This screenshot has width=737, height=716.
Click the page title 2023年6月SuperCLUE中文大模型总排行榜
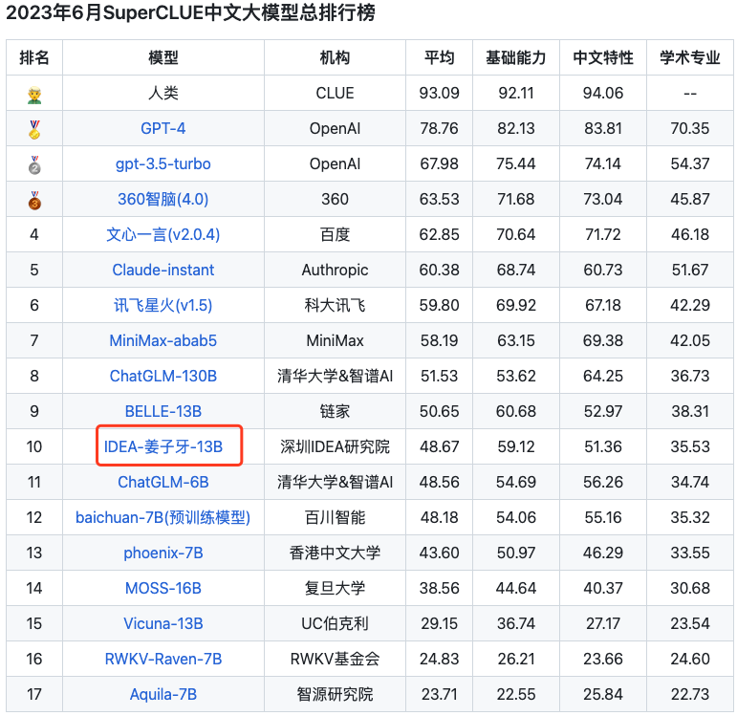coord(190,12)
